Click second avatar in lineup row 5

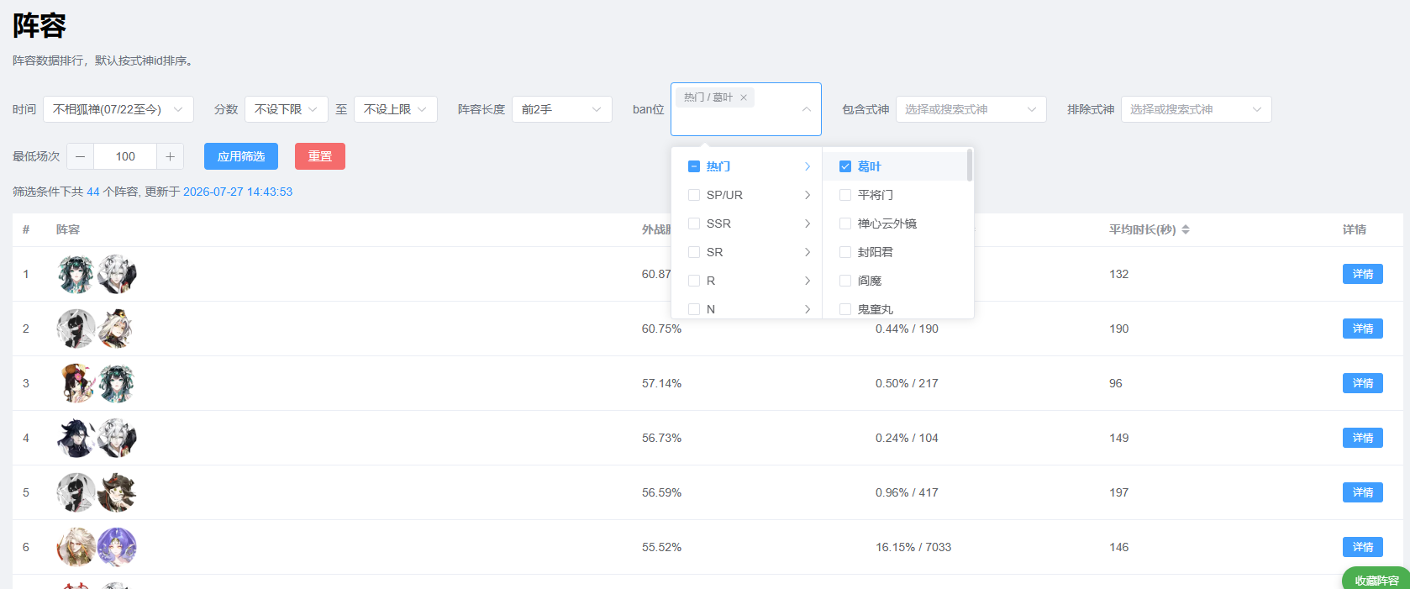pyautogui.click(x=116, y=492)
